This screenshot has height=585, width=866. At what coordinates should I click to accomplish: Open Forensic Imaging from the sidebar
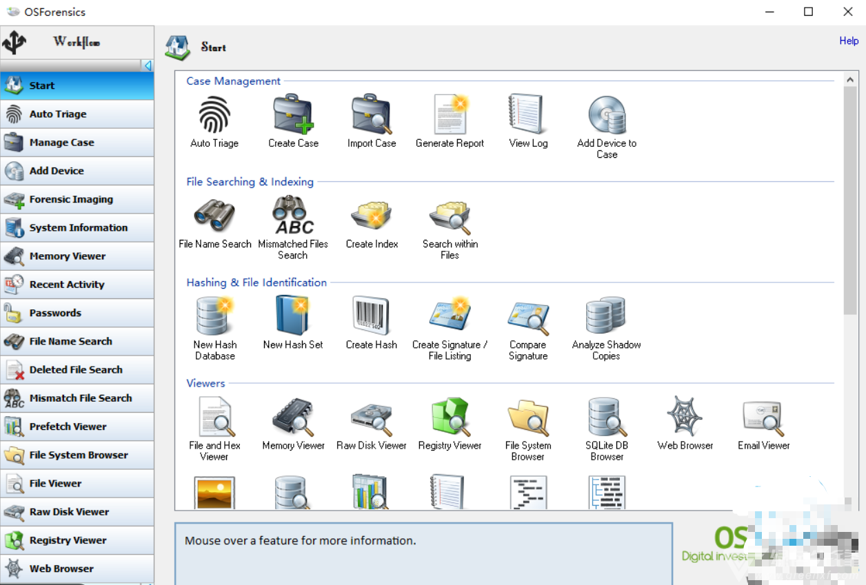(77, 199)
